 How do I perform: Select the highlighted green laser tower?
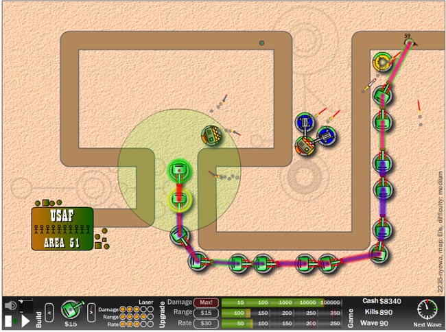coord(178,171)
